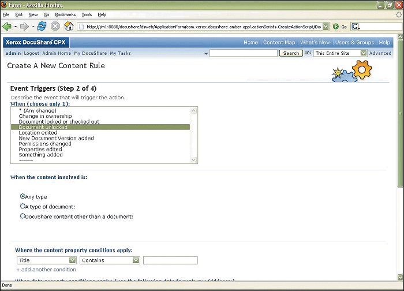Open the Go menu
The width and height of the screenshot is (404, 291).
tap(46, 14)
